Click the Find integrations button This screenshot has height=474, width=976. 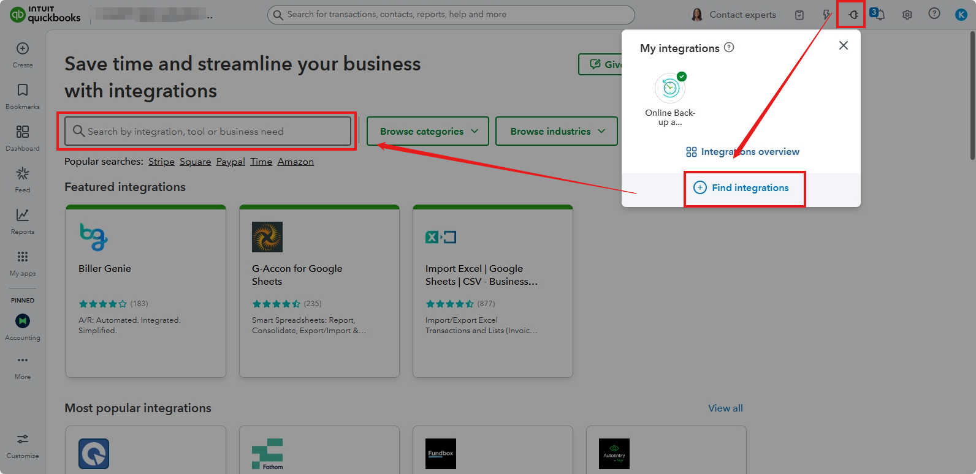coord(741,188)
